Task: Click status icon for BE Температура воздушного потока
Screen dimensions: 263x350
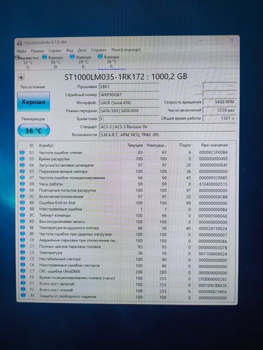Action: click(23, 227)
